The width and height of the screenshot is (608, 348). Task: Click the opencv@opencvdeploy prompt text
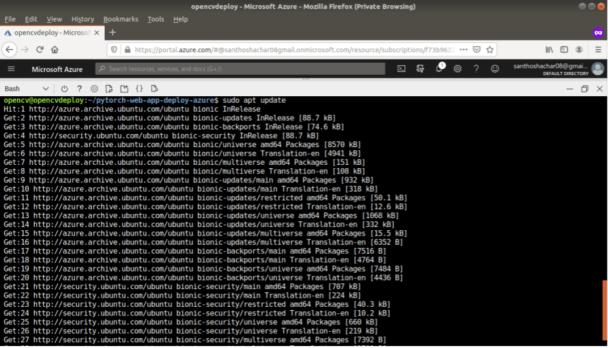(43, 100)
